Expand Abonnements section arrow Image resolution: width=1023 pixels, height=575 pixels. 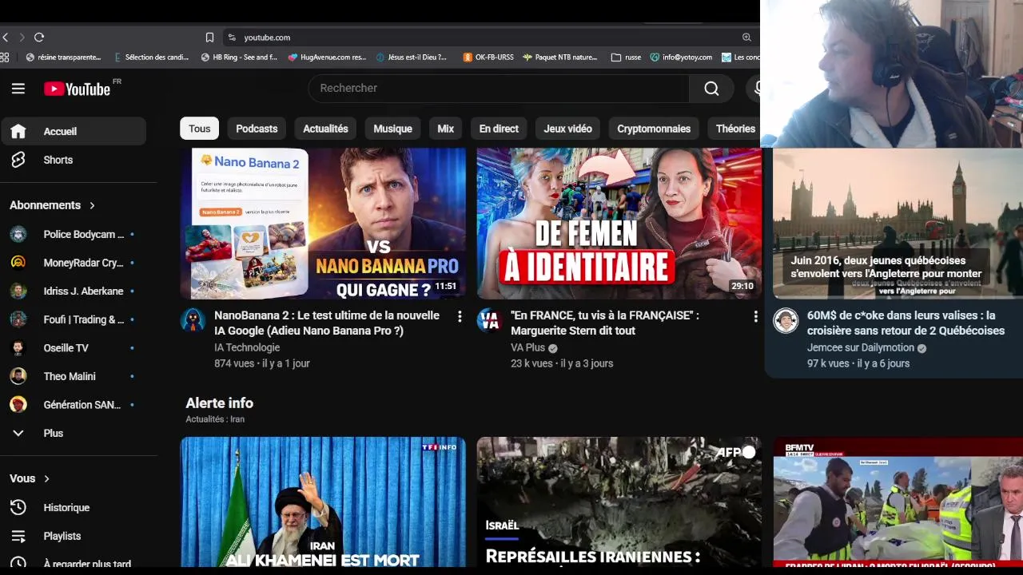[92, 205]
